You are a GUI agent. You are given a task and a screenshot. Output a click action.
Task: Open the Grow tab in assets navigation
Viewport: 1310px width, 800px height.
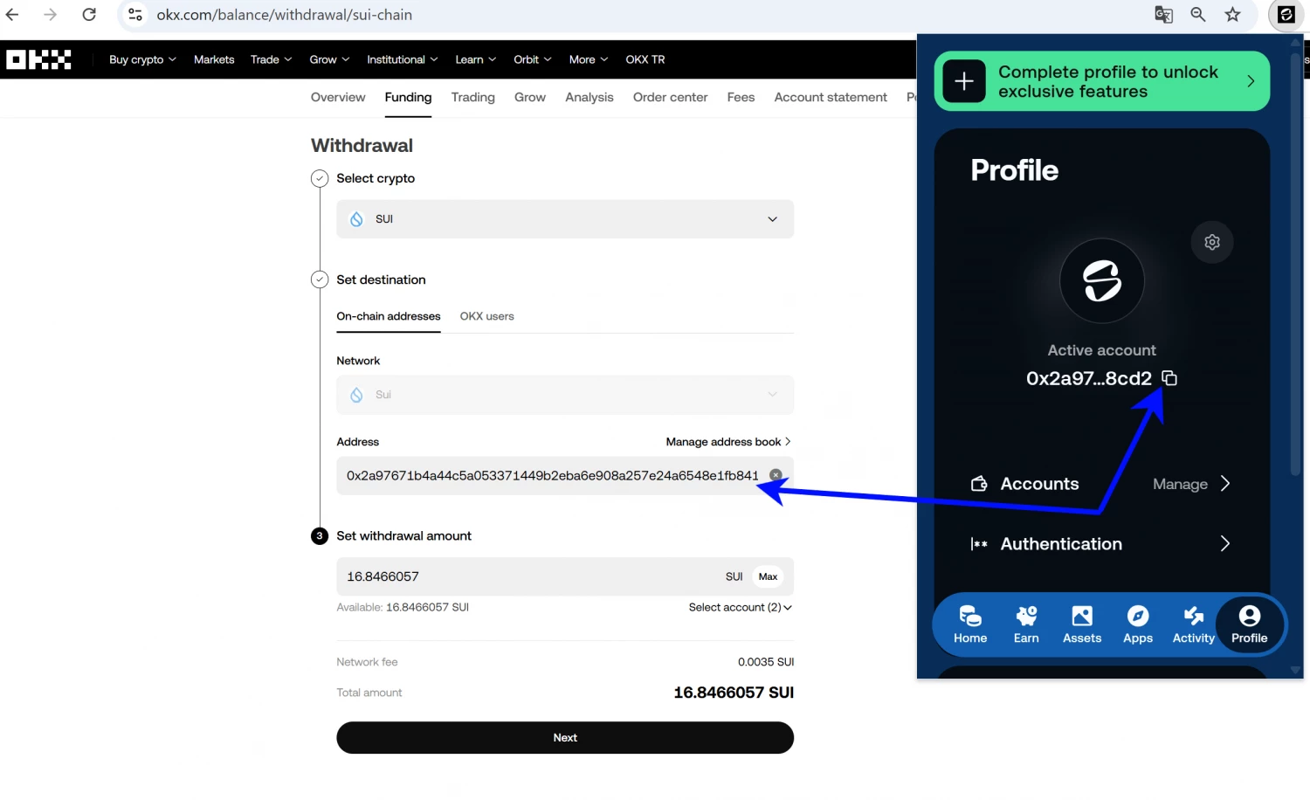tap(530, 97)
